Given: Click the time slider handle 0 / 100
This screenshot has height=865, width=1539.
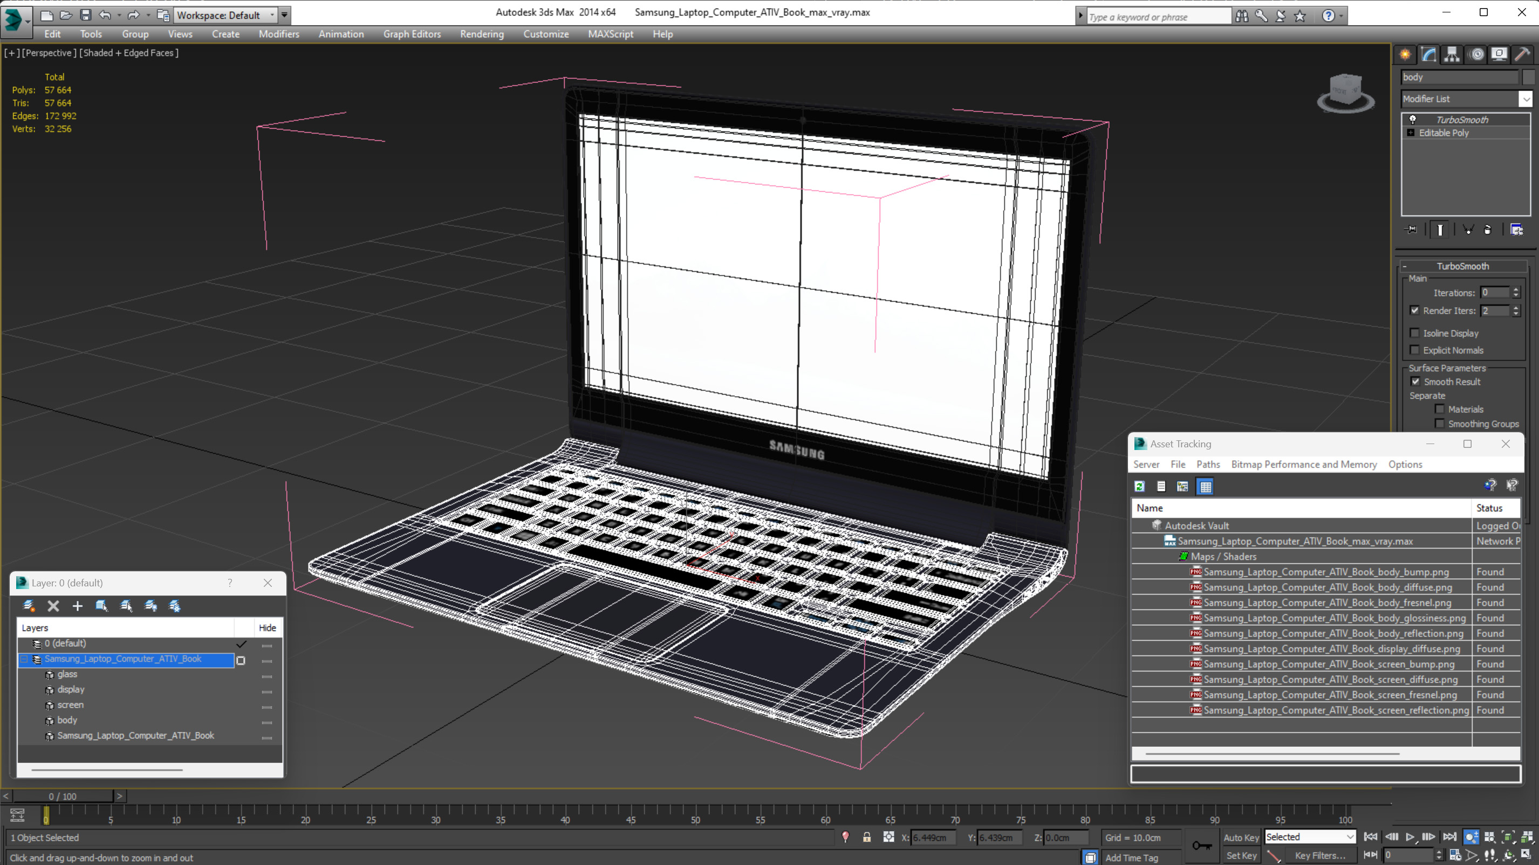Looking at the screenshot, I should click(63, 796).
